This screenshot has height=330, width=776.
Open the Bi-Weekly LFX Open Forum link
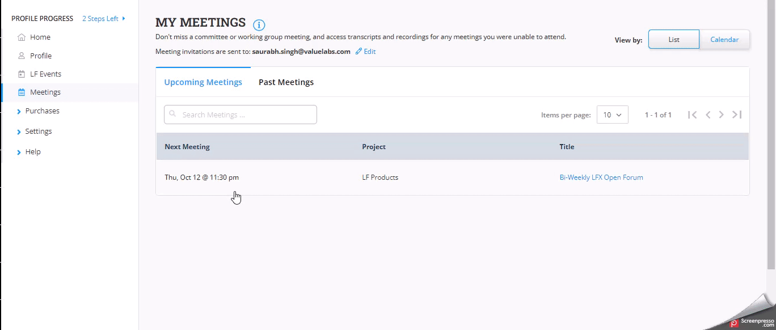601,177
